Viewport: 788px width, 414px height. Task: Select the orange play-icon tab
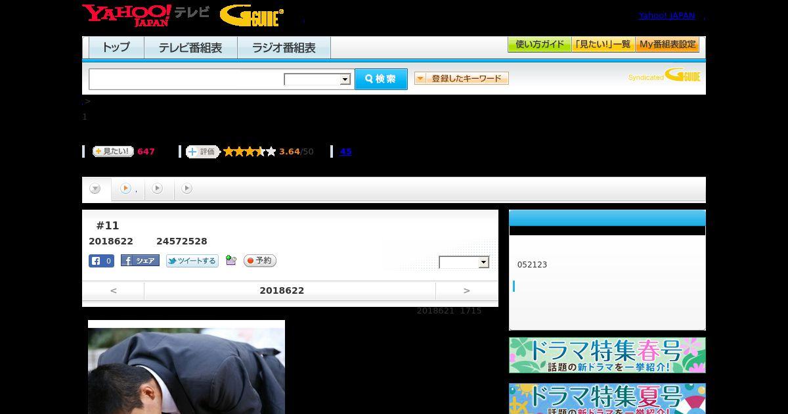(127, 189)
